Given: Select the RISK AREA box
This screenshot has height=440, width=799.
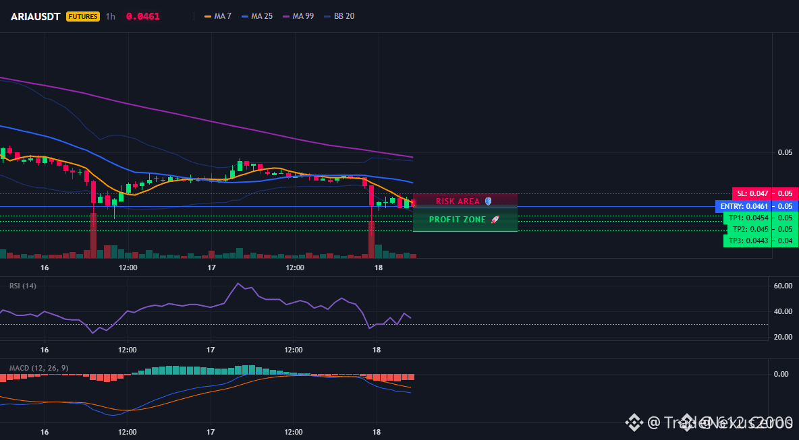Looking at the screenshot, I should 465,200.
